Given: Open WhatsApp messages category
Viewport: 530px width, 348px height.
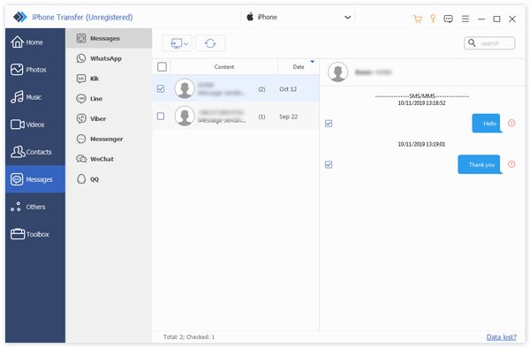Looking at the screenshot, I should pos(109,58).
